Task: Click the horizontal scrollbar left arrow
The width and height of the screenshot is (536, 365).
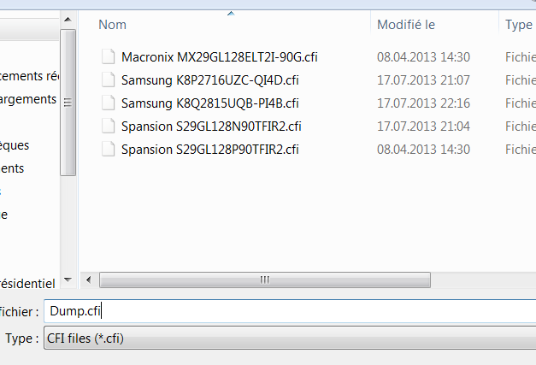Action: pyautogui.click(x=89, y=280)
